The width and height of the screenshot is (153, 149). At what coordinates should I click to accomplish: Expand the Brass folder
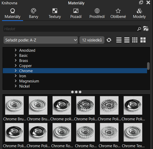coord(16,60)
